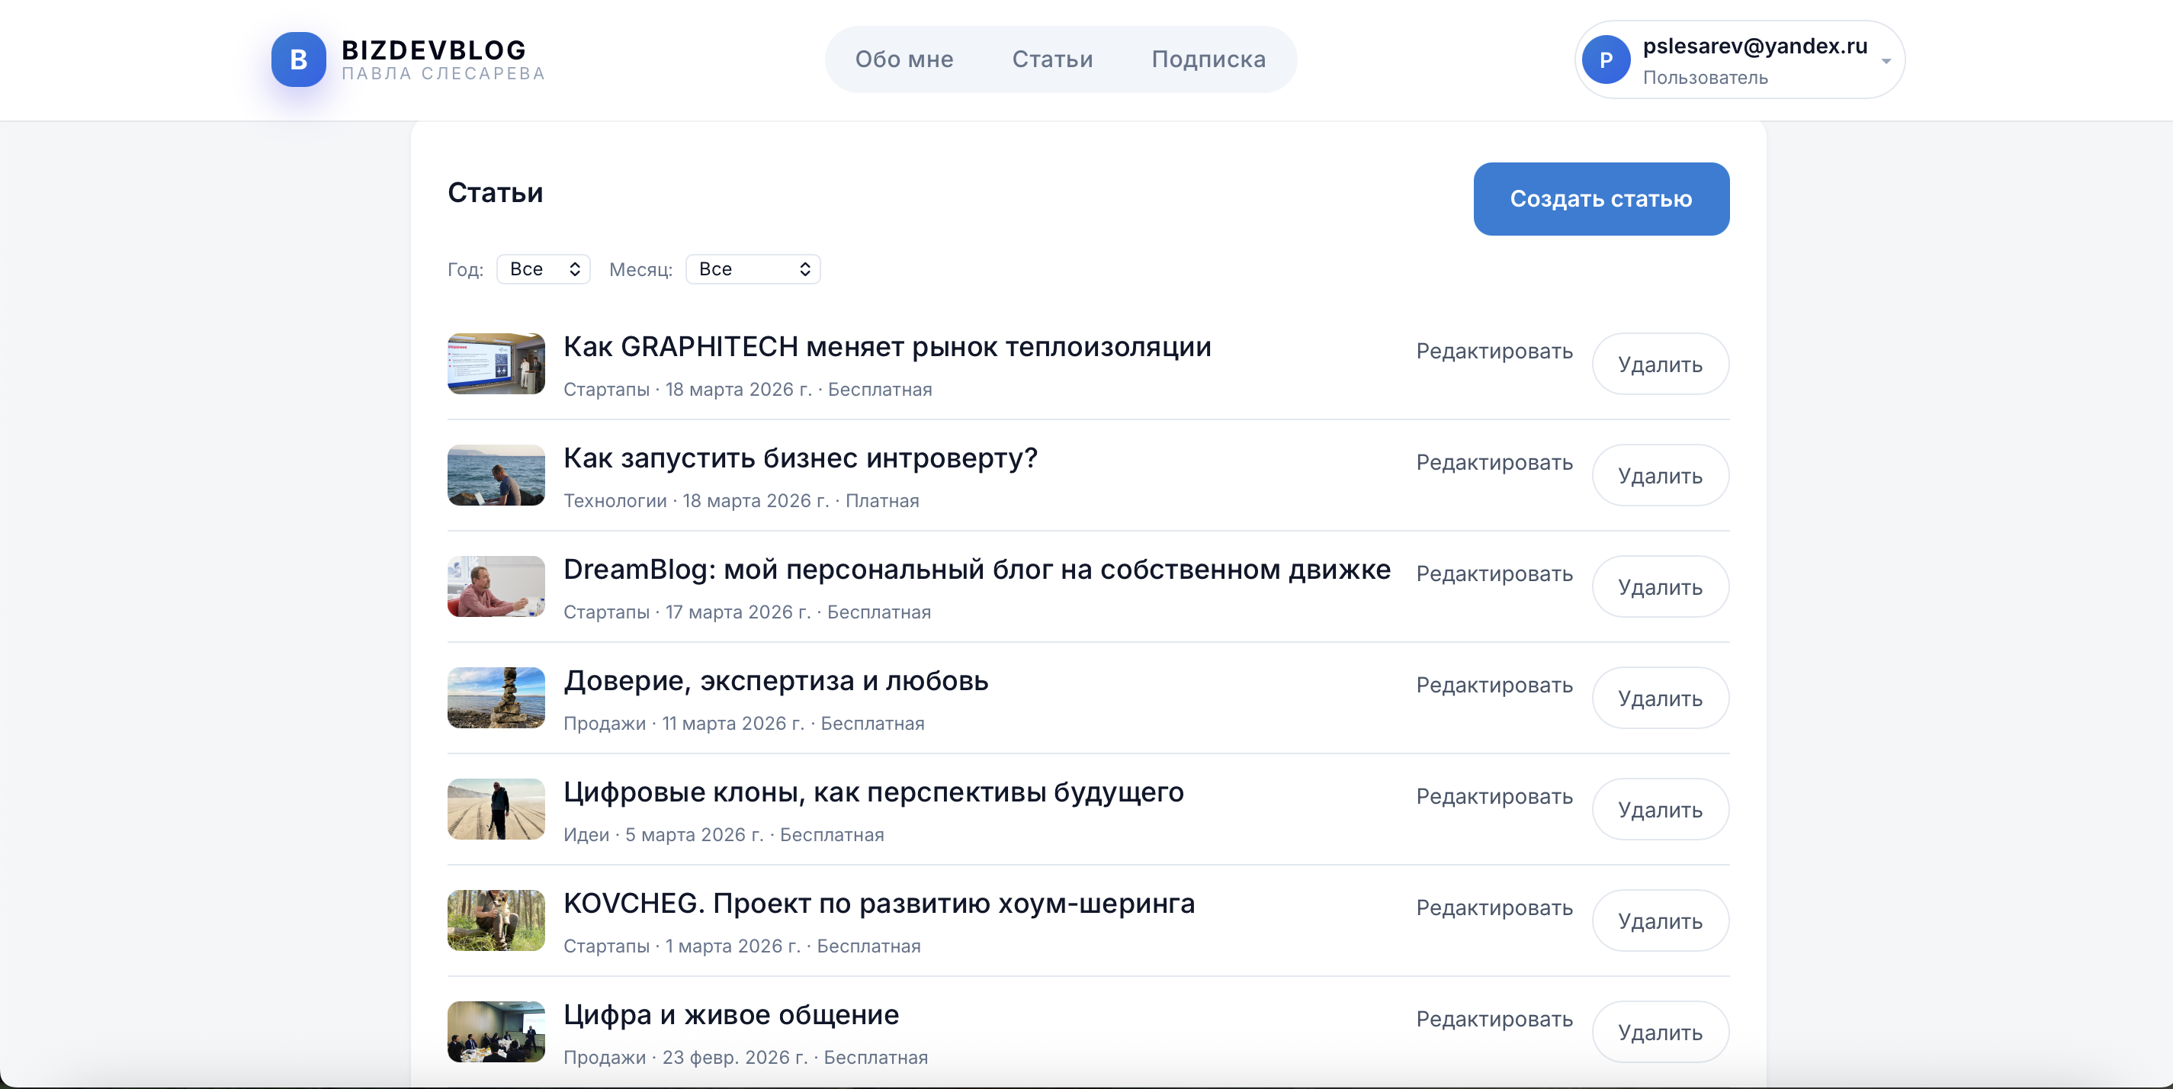Open the GRAPHITECH article thumbnail

coord(496,364)
